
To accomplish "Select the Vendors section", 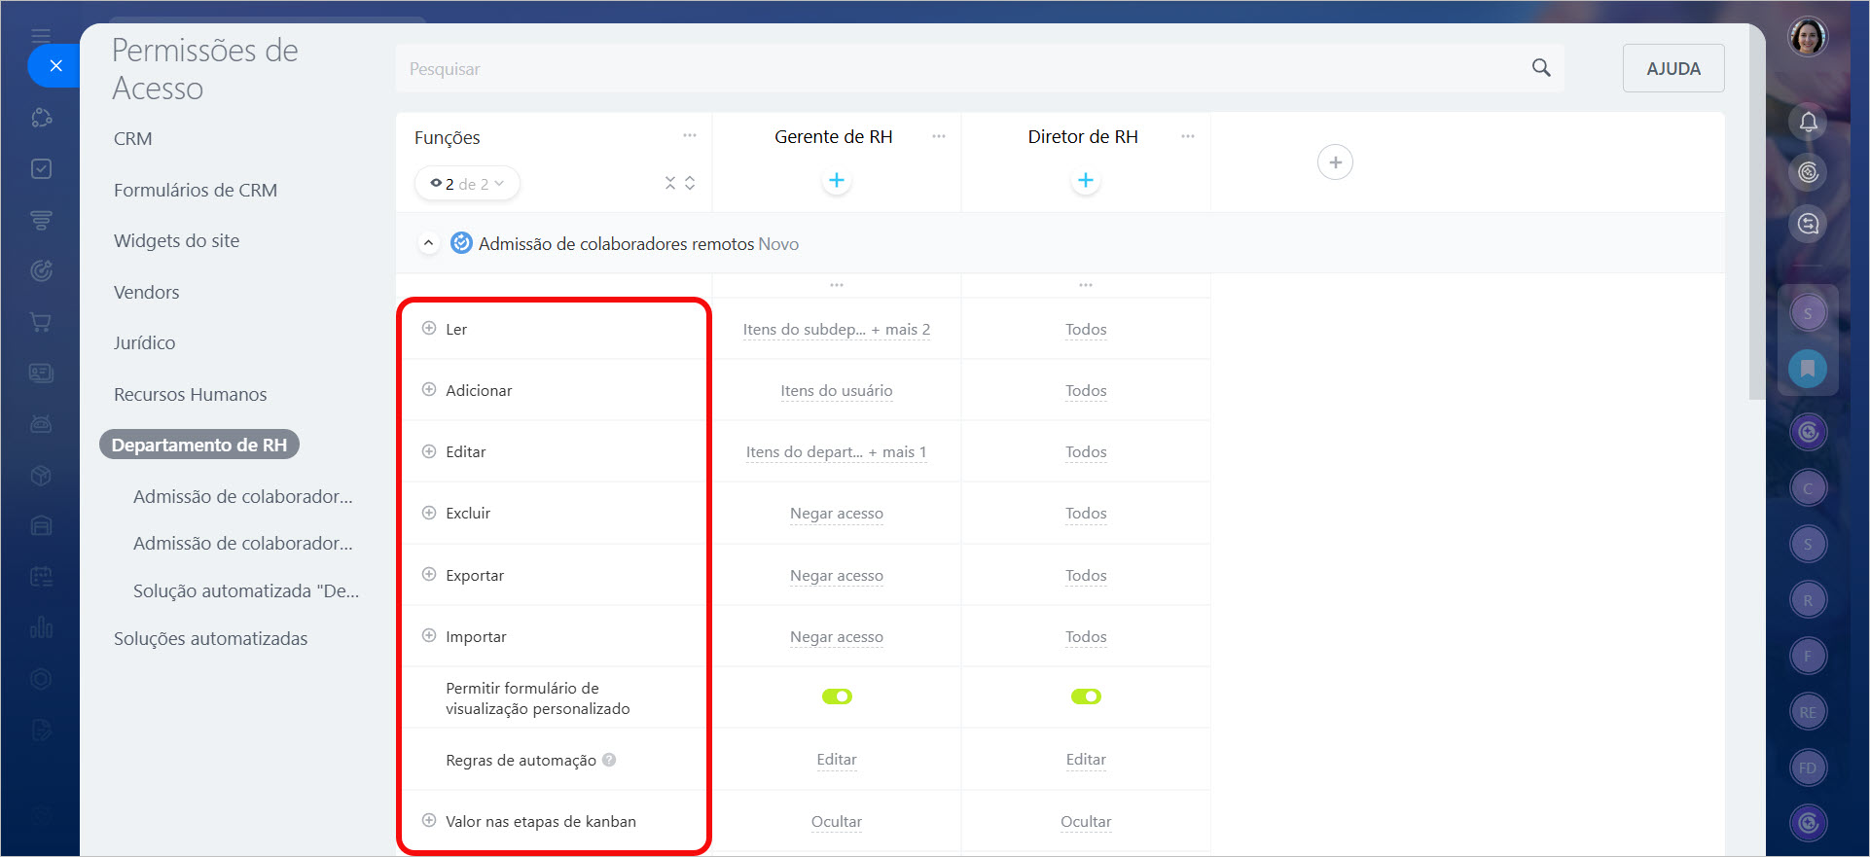I will click(146, 292).
